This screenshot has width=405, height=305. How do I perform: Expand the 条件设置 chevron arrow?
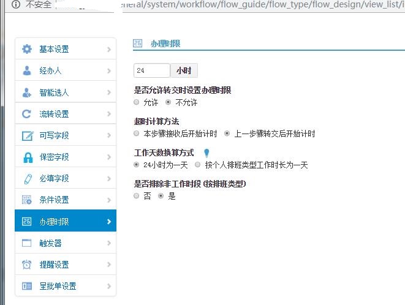pyautogui.click(x=108, y=200)
